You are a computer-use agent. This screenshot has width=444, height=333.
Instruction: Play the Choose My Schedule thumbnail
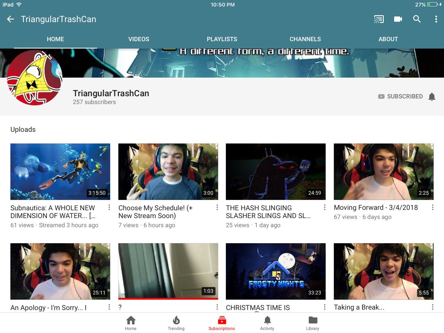pyautogui.click(x=168, y=172)
